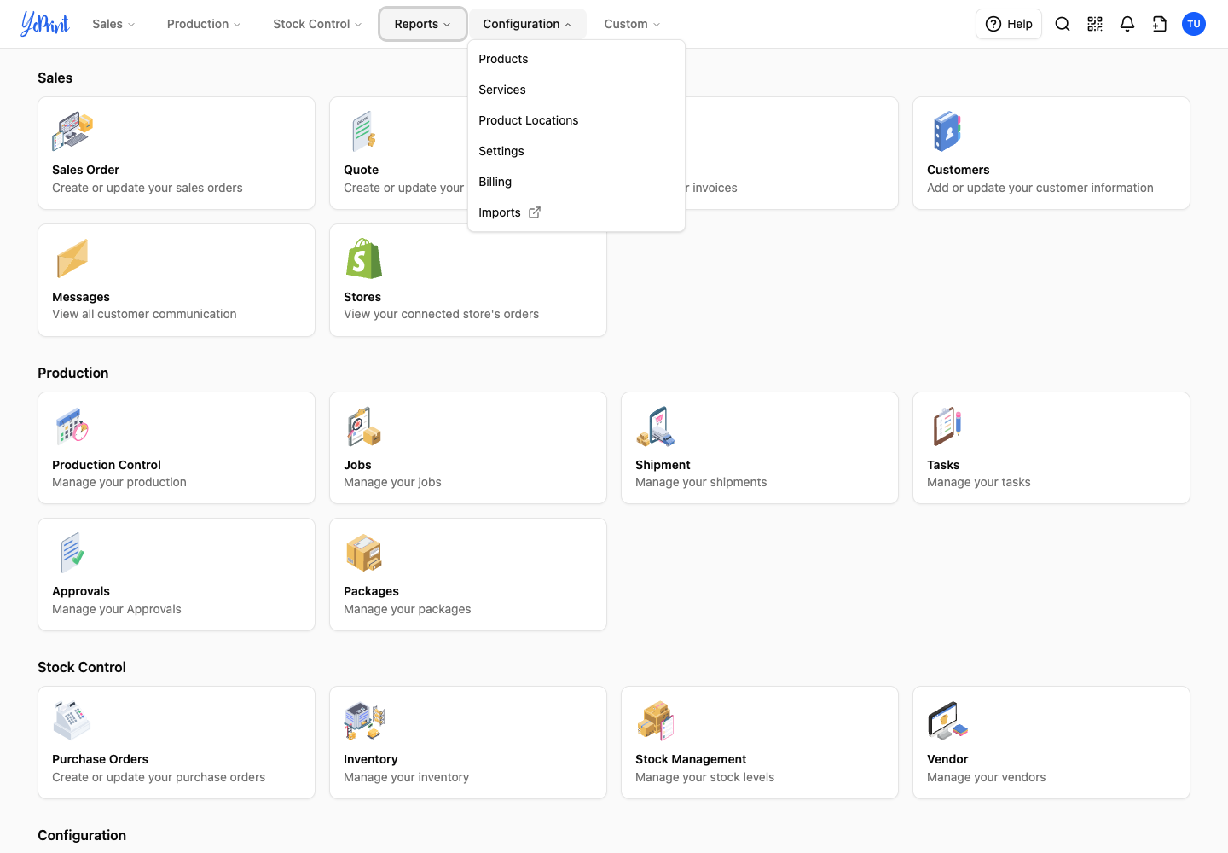Click the Customers address book icon
The width and height of the screenshot is (1228, 853).
947,131
